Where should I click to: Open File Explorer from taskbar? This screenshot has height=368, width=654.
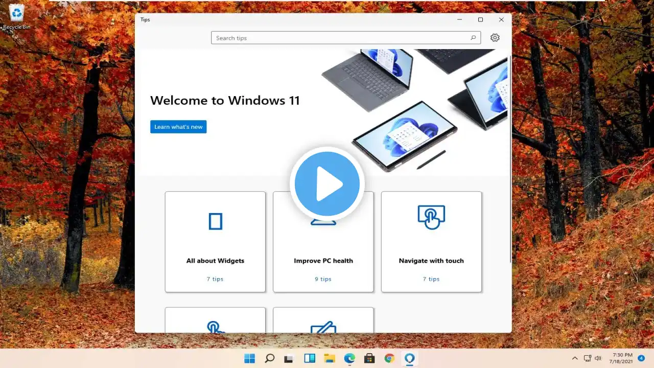point(330,358)
